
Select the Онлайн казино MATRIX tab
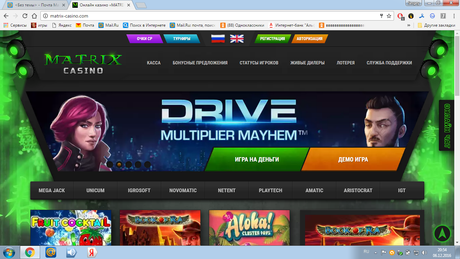click(101, 5)
